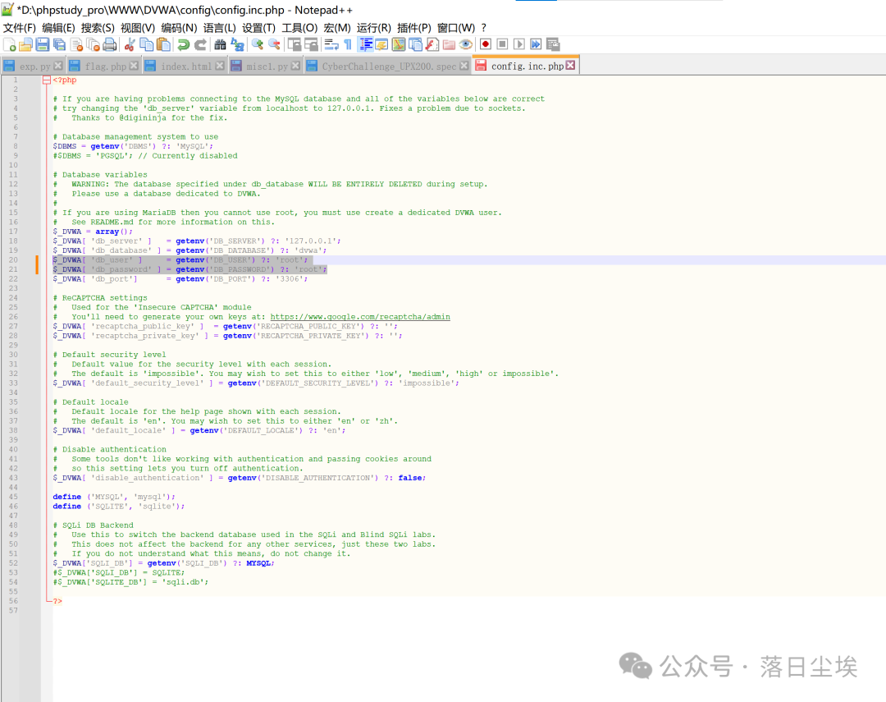The image size is (886, 702).
Task: Open the 语言(L) menu
Action: coord(219,28)
